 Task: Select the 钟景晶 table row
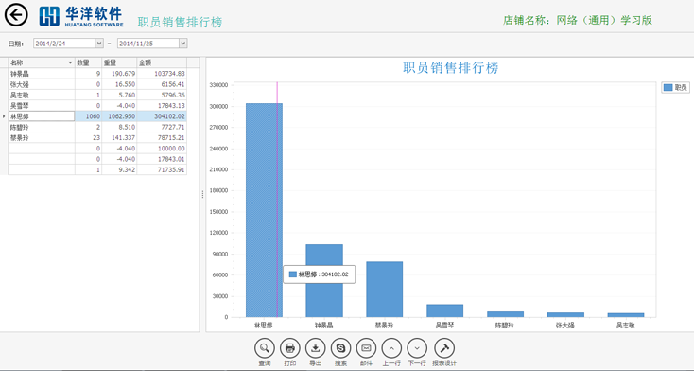[97, 74]
